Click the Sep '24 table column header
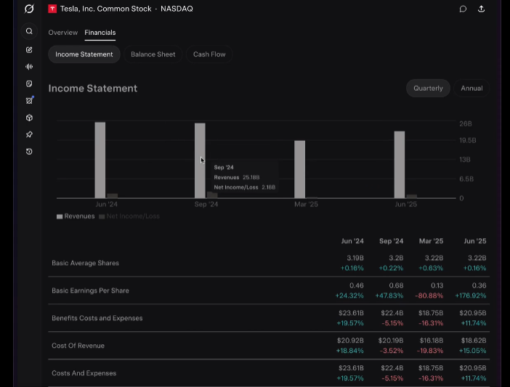The height and width of the screenshot is (387, 510). click(392, 241)
